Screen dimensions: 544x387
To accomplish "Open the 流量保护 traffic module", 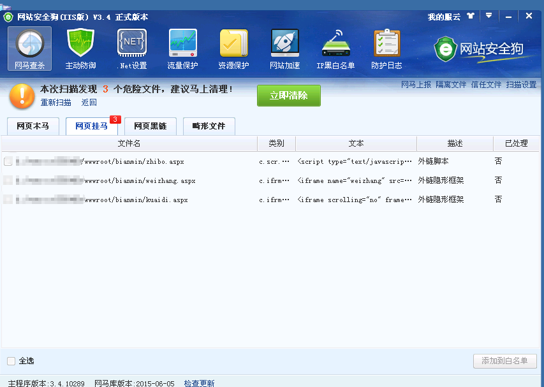I will 182,48.
